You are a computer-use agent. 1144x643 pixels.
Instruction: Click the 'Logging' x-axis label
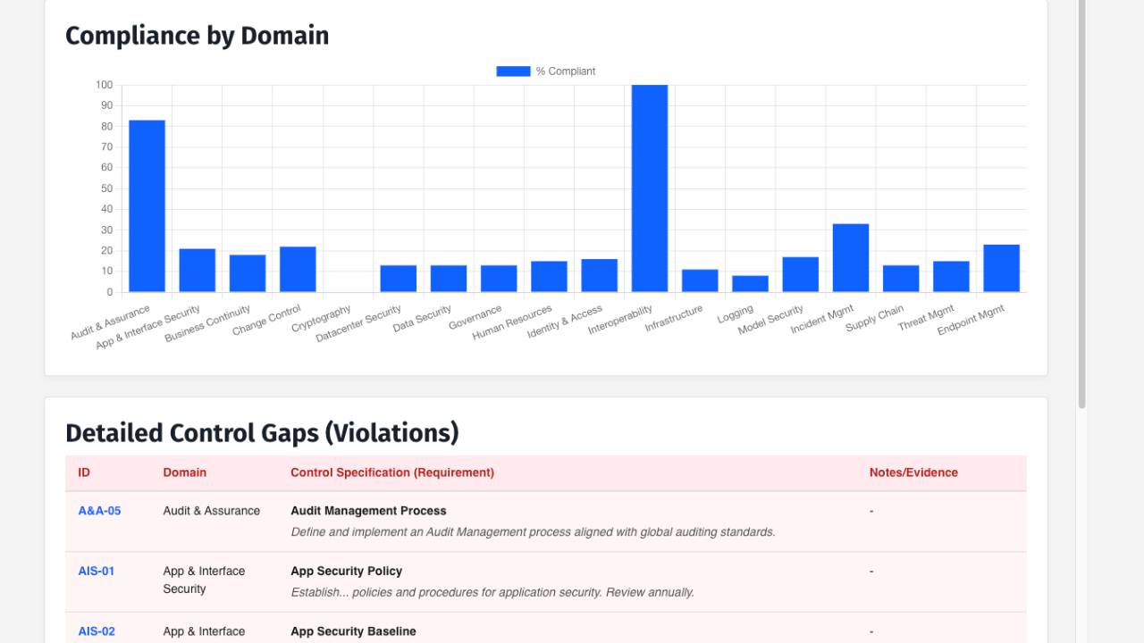pyautogui.click(x=735, y=314)
